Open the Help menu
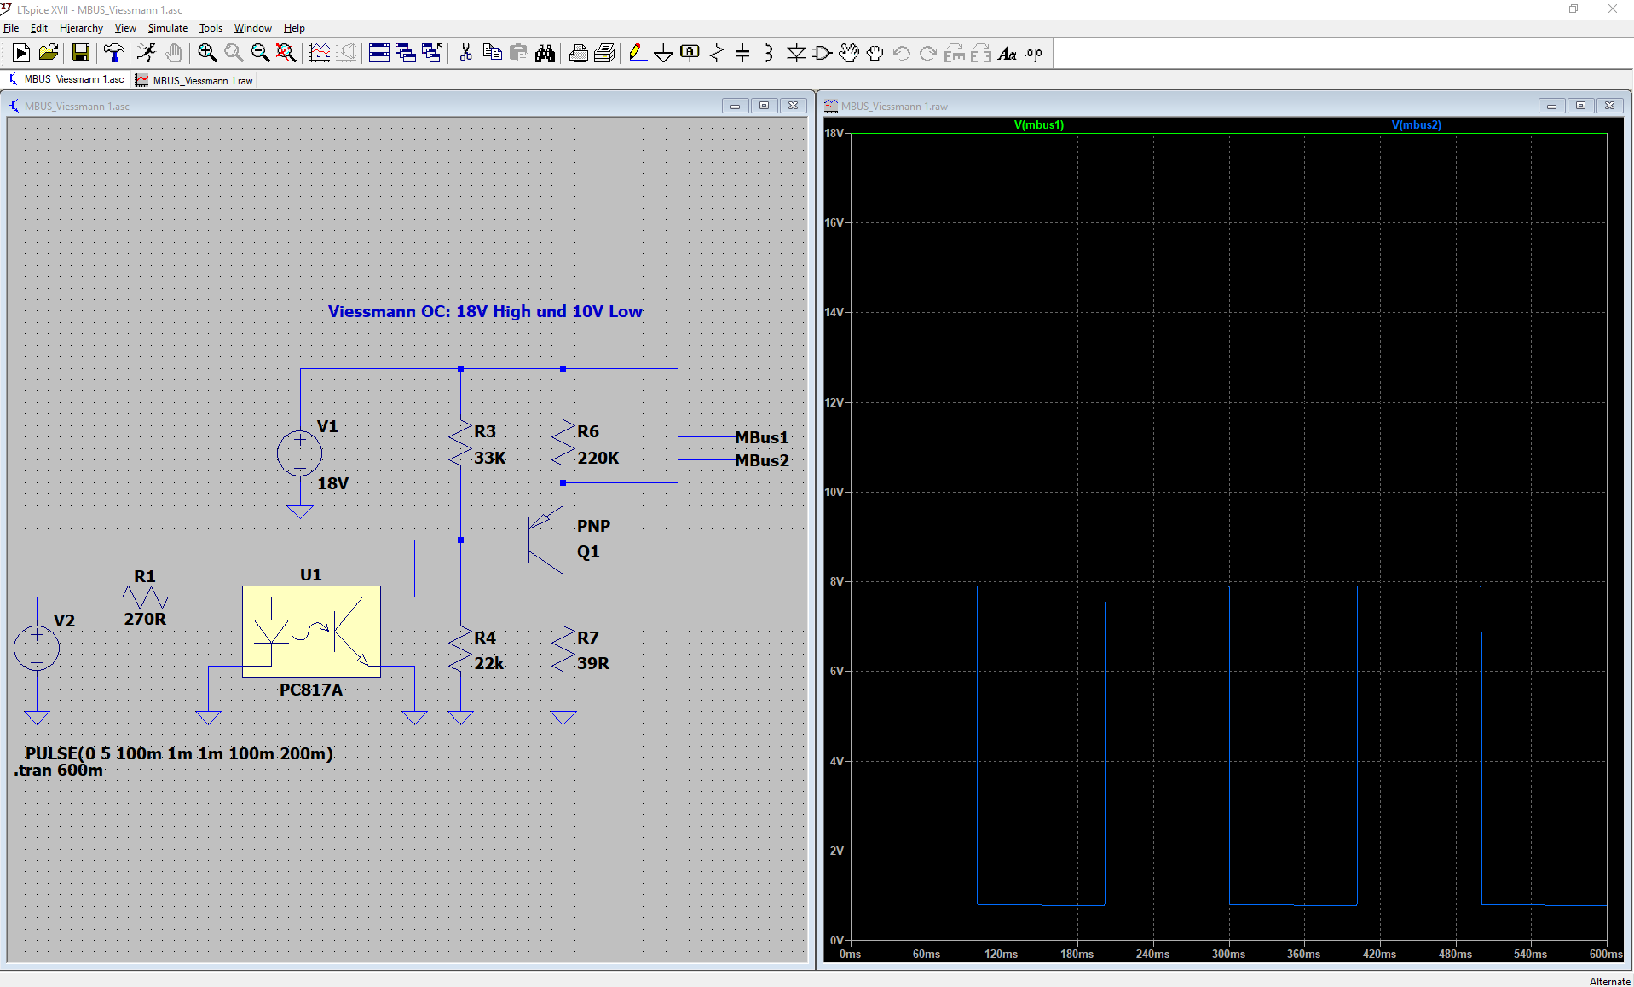 (294, 28)
